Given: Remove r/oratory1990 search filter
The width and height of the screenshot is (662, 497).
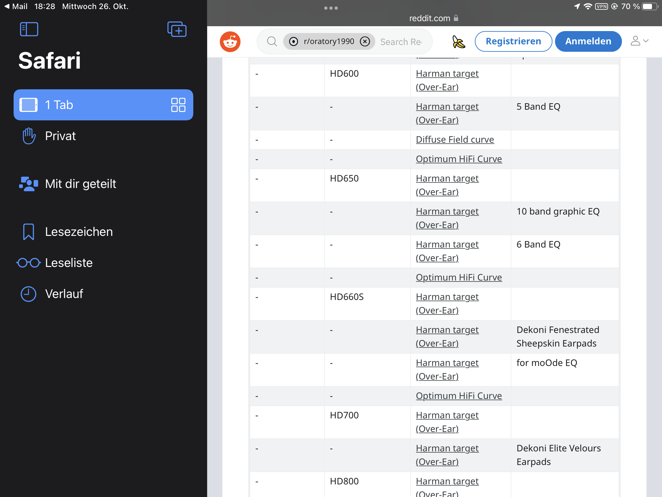Looking at the screenshot, I should click(x=365, y=41).
